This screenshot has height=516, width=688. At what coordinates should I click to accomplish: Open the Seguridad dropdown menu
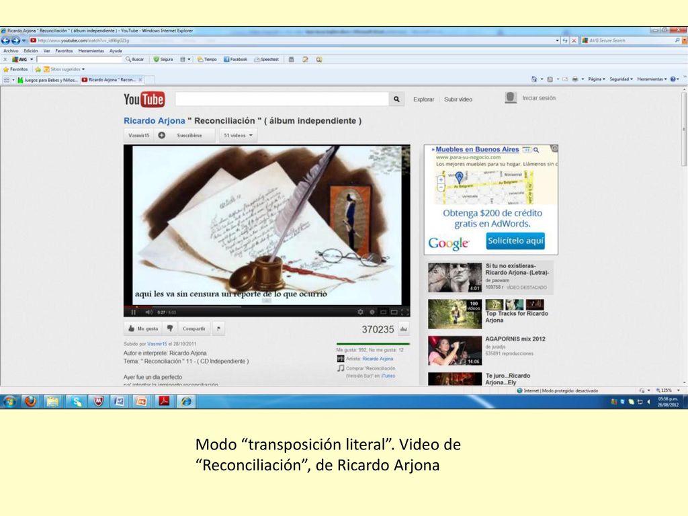tap(621, 79)
